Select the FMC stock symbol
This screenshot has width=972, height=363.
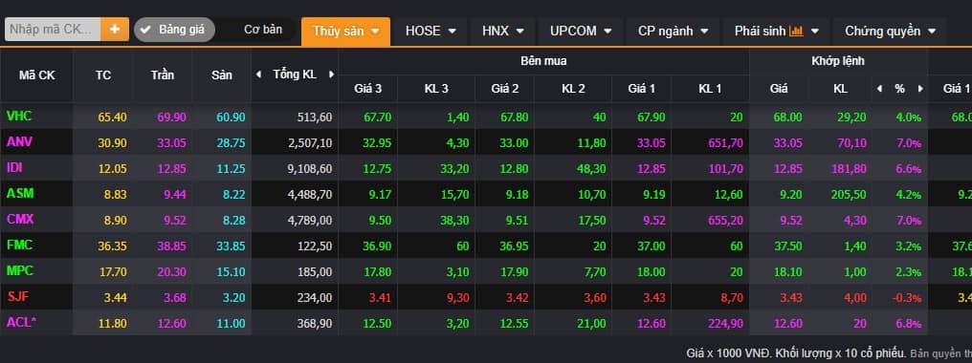[x=19, y=245]
